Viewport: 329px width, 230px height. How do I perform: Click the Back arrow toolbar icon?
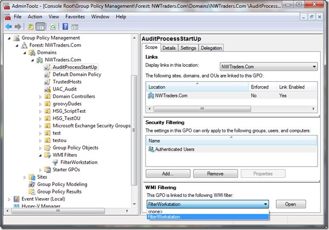[x=9, y=26]
